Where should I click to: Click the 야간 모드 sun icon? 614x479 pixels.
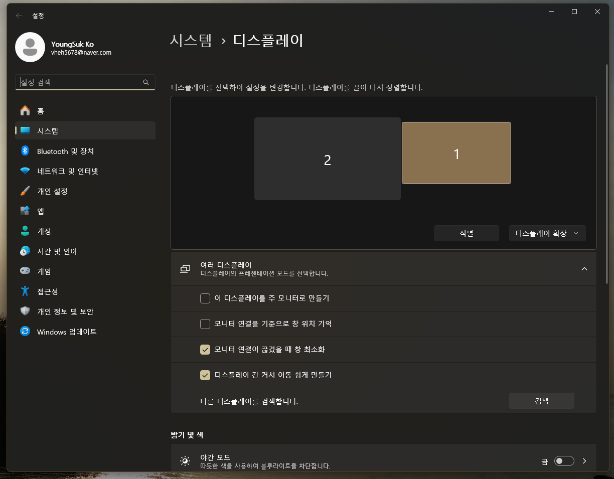(185, 461)
